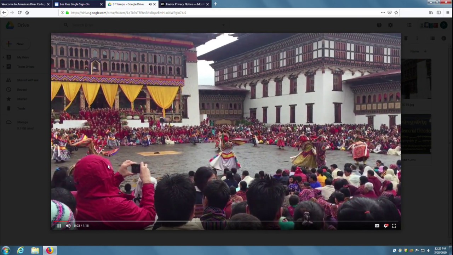The width and height of the screenshot is (453, 255).
Task: Open the Google apps grid
Action: click(409, 25)
